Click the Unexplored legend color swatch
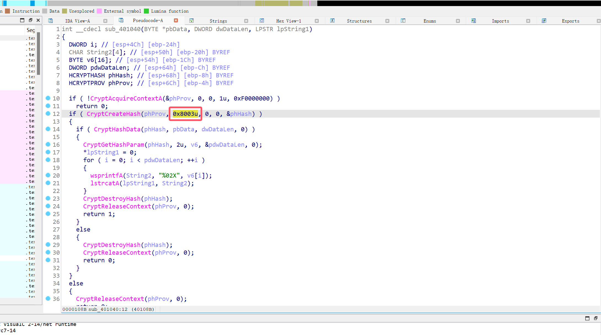Viewport: 601px width, 335px height. tap(65, 11)
